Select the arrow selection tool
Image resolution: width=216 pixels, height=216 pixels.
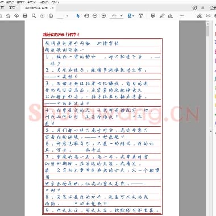[78, 16]
